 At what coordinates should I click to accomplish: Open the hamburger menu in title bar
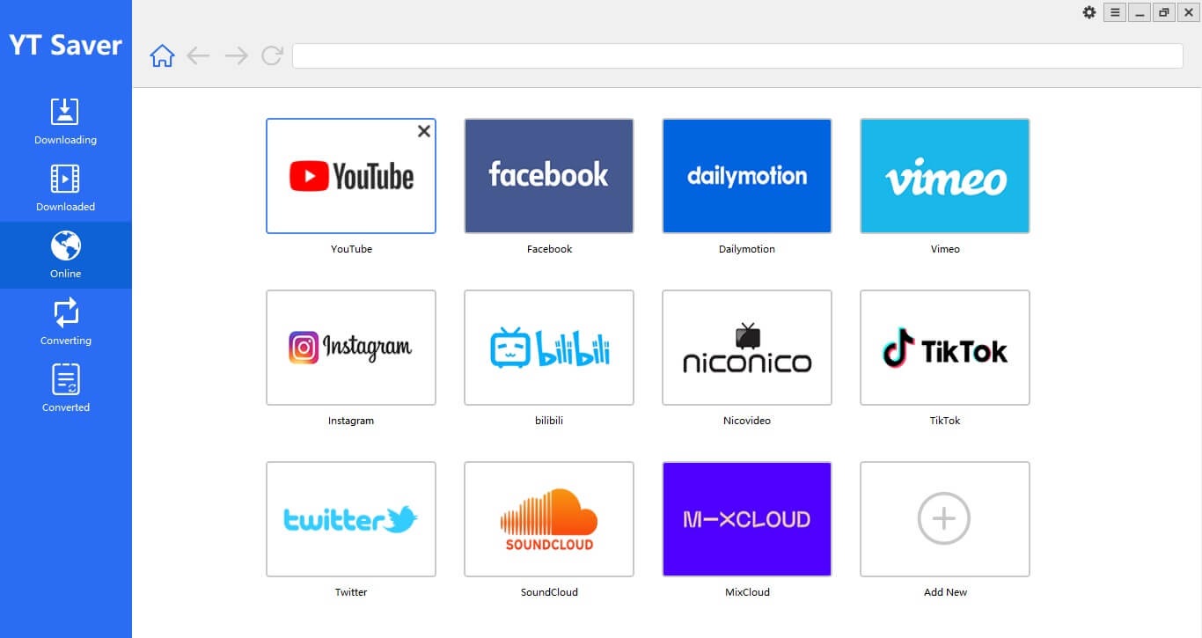1115,12
